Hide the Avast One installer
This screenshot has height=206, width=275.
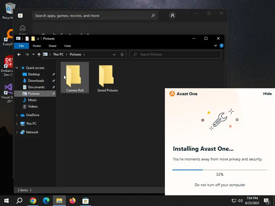click(267, 94)
